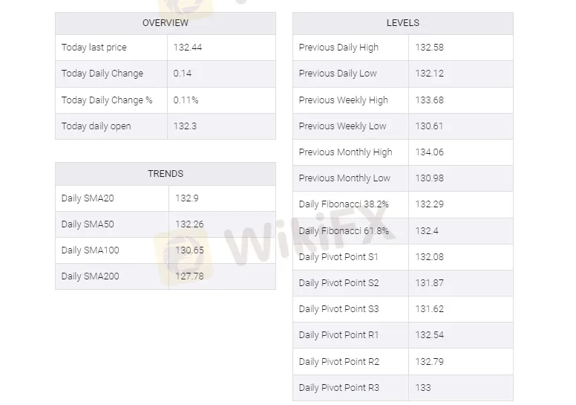Viewport: 576px width, 405px height.
Task: Select the Daily Pivot Point R3 value 133
Action: coord(423,388)
